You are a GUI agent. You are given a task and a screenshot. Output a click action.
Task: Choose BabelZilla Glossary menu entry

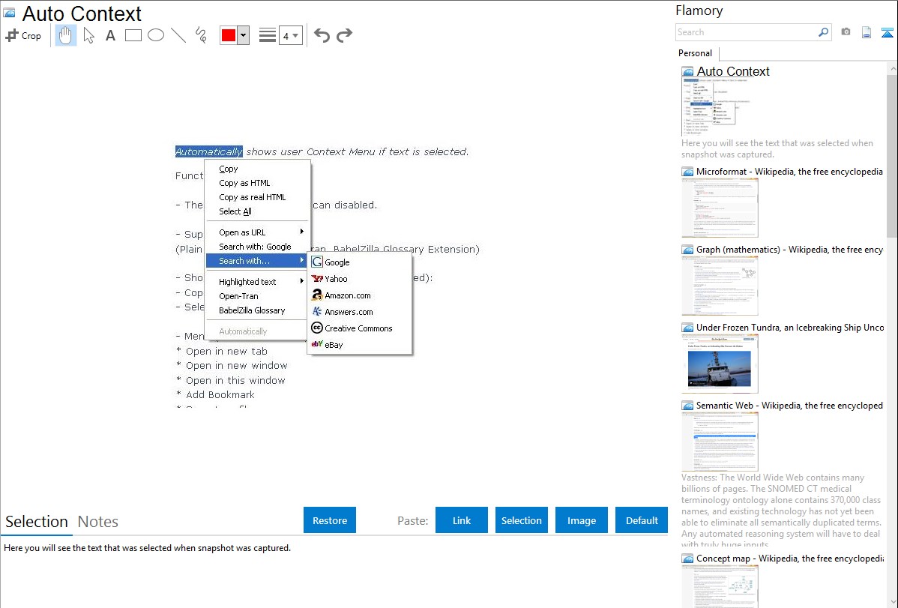click(257, 310)
